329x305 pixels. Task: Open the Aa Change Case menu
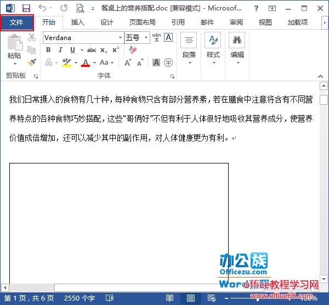tap(106, 63)
